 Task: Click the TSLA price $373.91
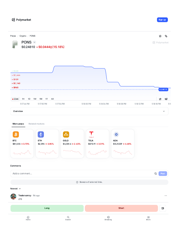click(92, 144)
